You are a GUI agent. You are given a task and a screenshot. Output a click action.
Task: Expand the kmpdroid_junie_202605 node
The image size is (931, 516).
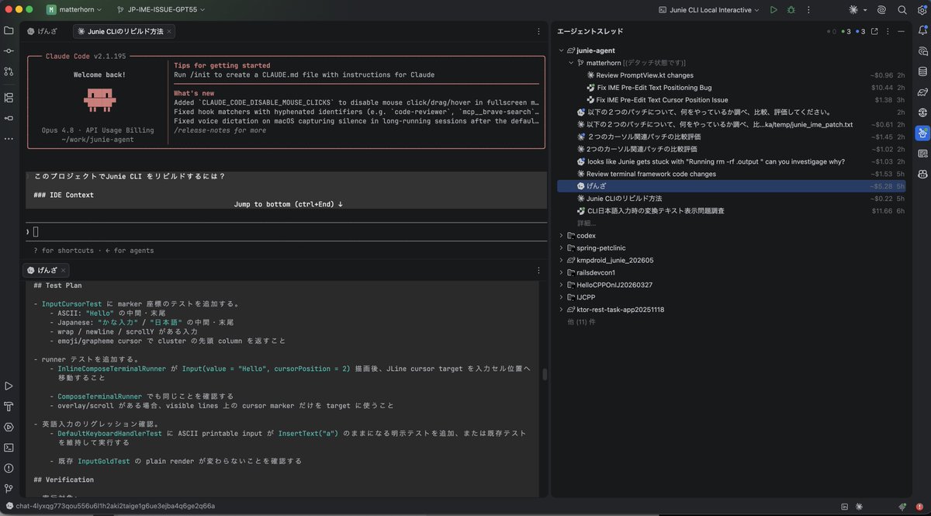point(561,260)
